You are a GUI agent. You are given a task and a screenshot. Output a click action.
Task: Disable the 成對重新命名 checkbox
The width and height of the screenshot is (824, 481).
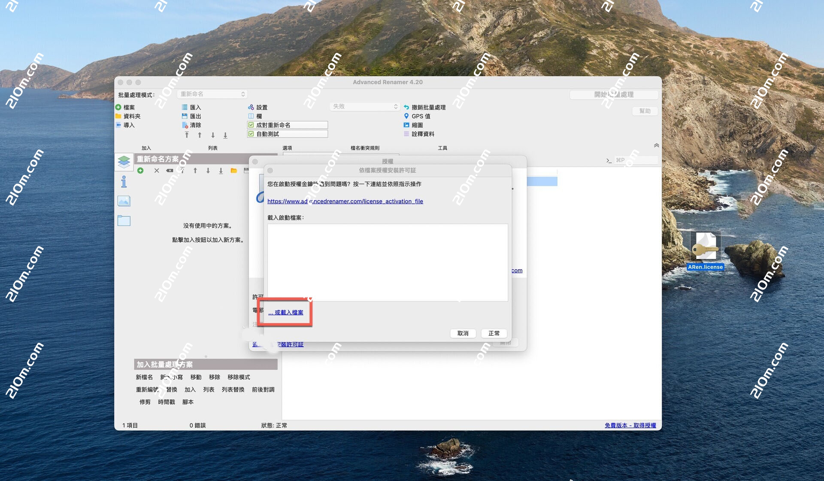pyautogui.click(x=251, y=125)
